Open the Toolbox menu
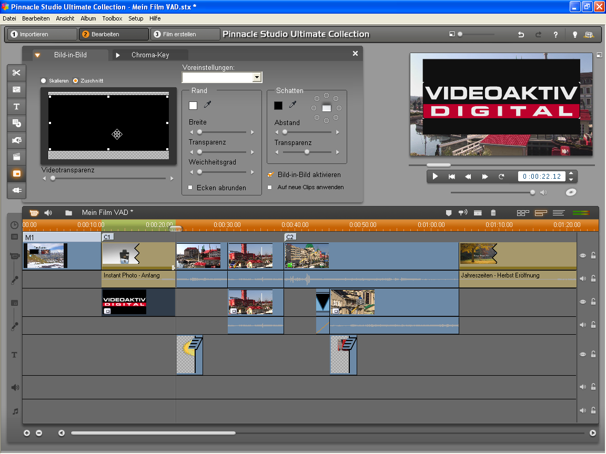Screen dimensions: 606x454 point(112,18)
